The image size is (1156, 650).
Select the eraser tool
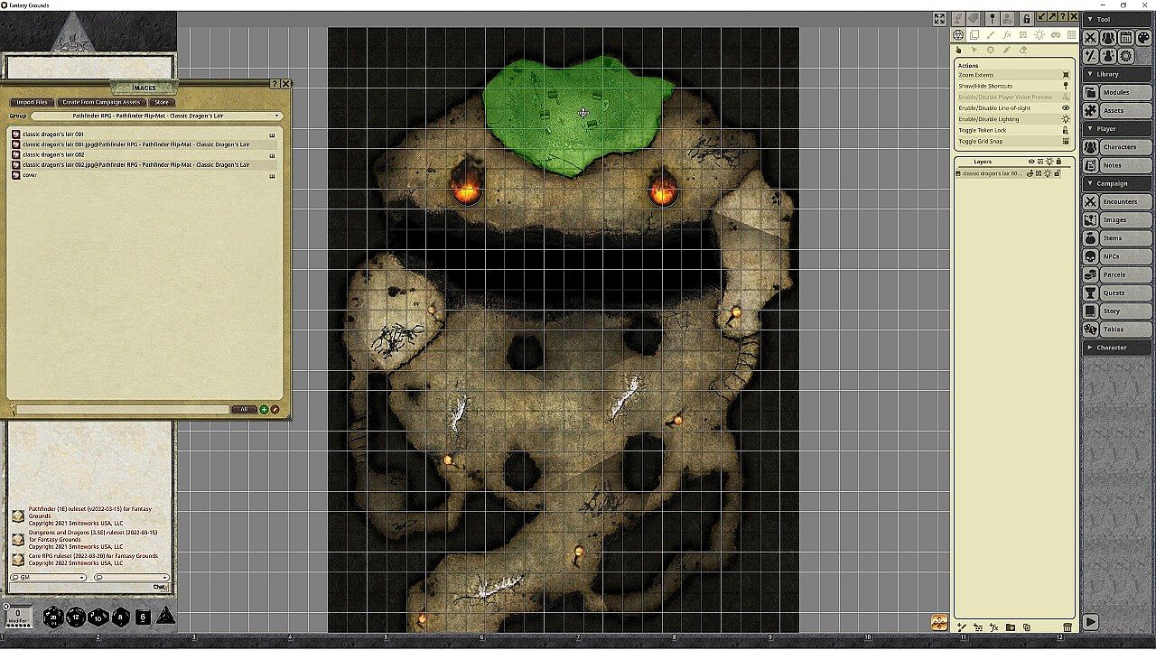(x=1023, y=50)
